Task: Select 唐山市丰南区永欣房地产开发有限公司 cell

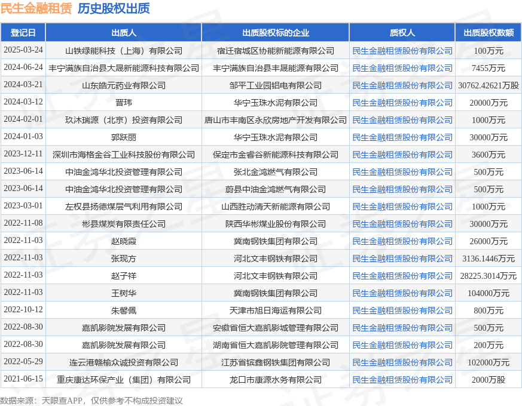Action: click(x=275, y=120)
